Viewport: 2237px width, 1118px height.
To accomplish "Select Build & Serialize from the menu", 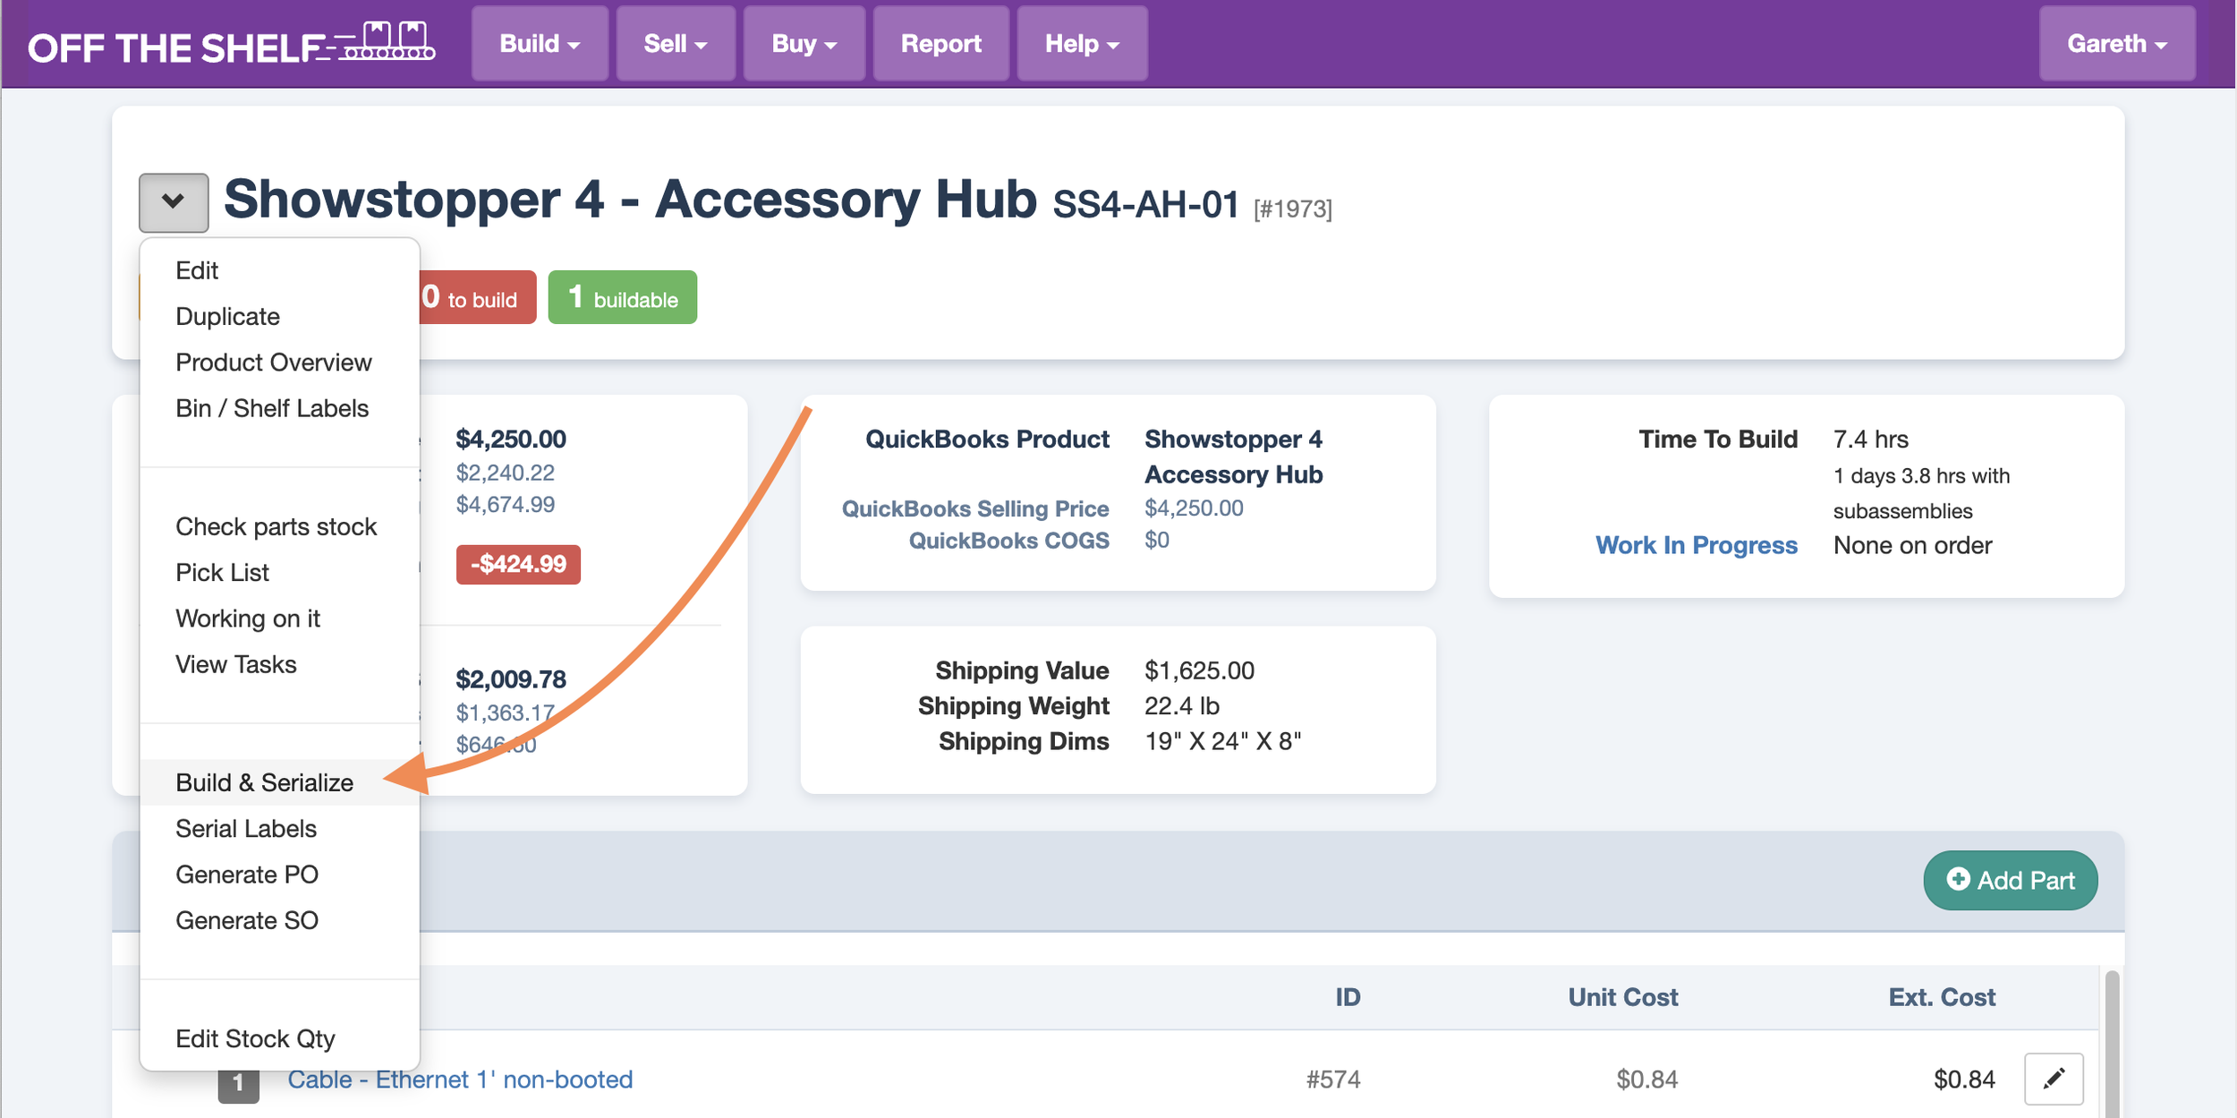I will tap(264, 782).
